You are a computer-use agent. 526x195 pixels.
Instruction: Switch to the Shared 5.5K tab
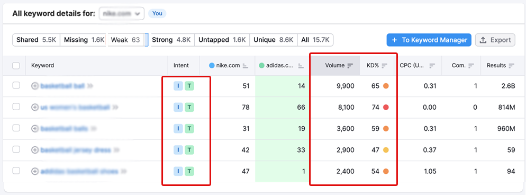coord(36,40)
